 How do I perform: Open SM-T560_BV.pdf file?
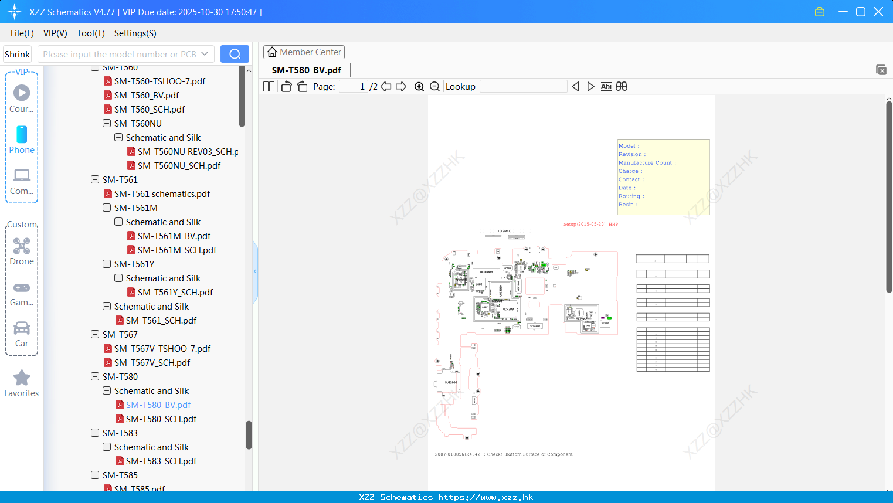147,95
